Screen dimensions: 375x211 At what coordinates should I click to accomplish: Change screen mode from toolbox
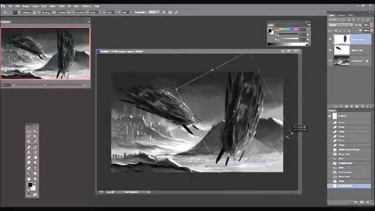tap(35, 195)
